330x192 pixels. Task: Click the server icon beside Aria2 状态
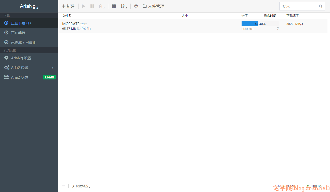point(7,77)
